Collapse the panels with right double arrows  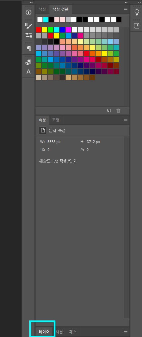point(126,2)
